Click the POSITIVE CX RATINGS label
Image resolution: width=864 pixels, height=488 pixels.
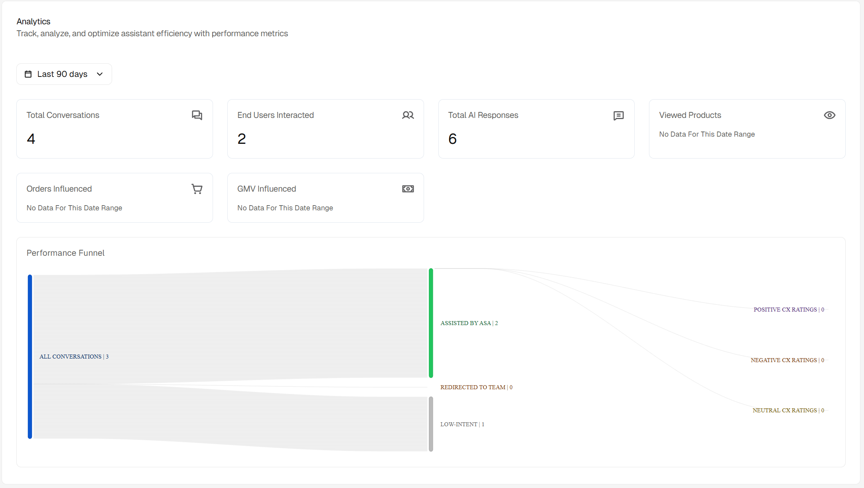pyautogui.click(x=788, y=310)
